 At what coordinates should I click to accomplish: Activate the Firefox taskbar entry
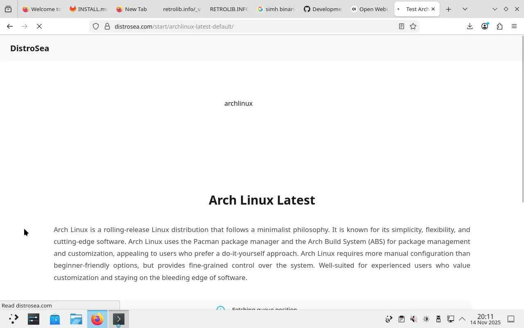click(97, 319)
